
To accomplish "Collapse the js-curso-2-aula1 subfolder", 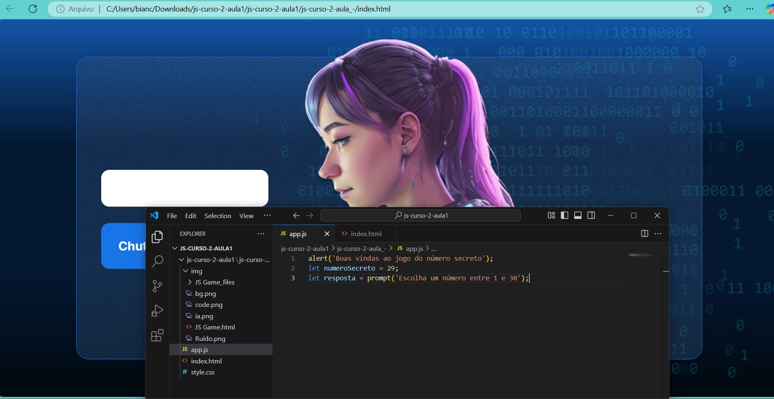I will tap(221, 260).
